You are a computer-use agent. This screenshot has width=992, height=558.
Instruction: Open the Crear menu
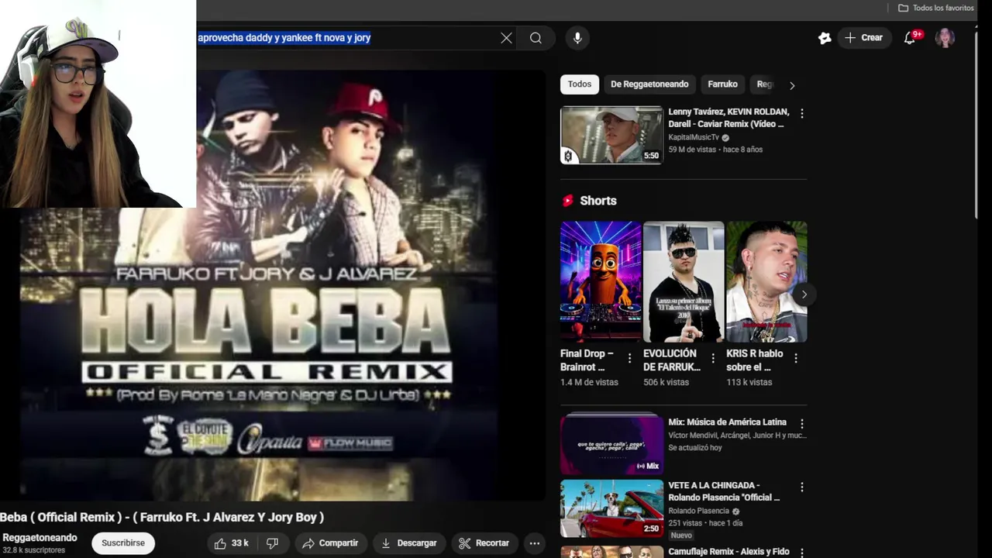(x=864, y=38)
